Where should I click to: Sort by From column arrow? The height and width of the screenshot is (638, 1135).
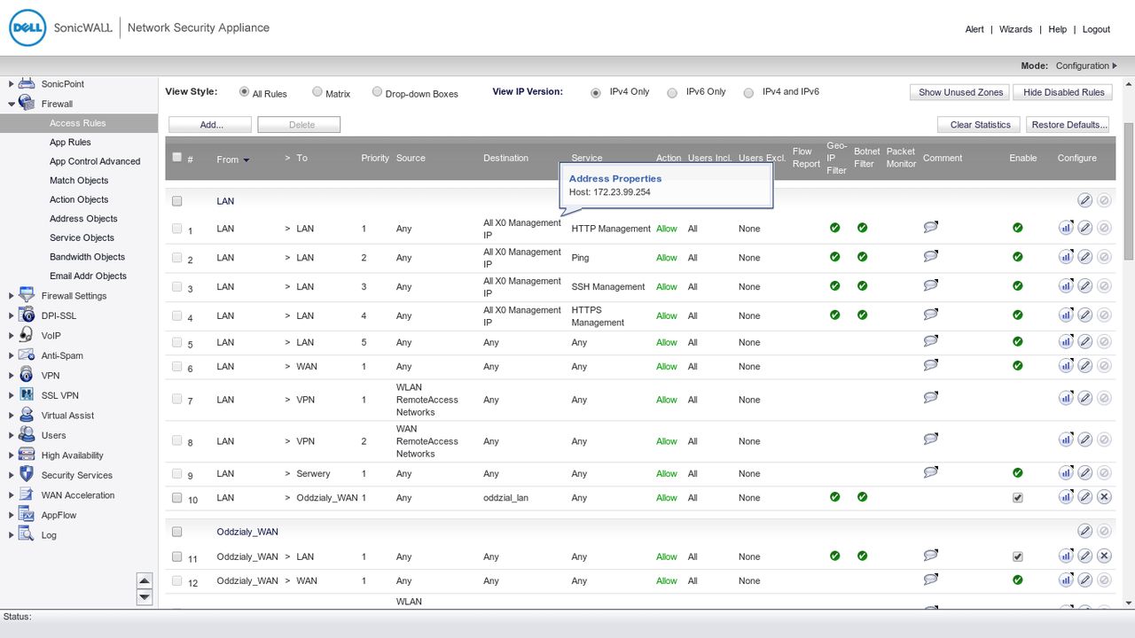[x=246, y=160]
